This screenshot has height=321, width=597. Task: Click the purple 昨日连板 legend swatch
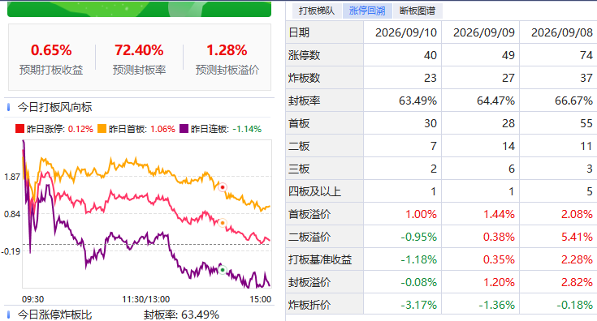[184, 129]
